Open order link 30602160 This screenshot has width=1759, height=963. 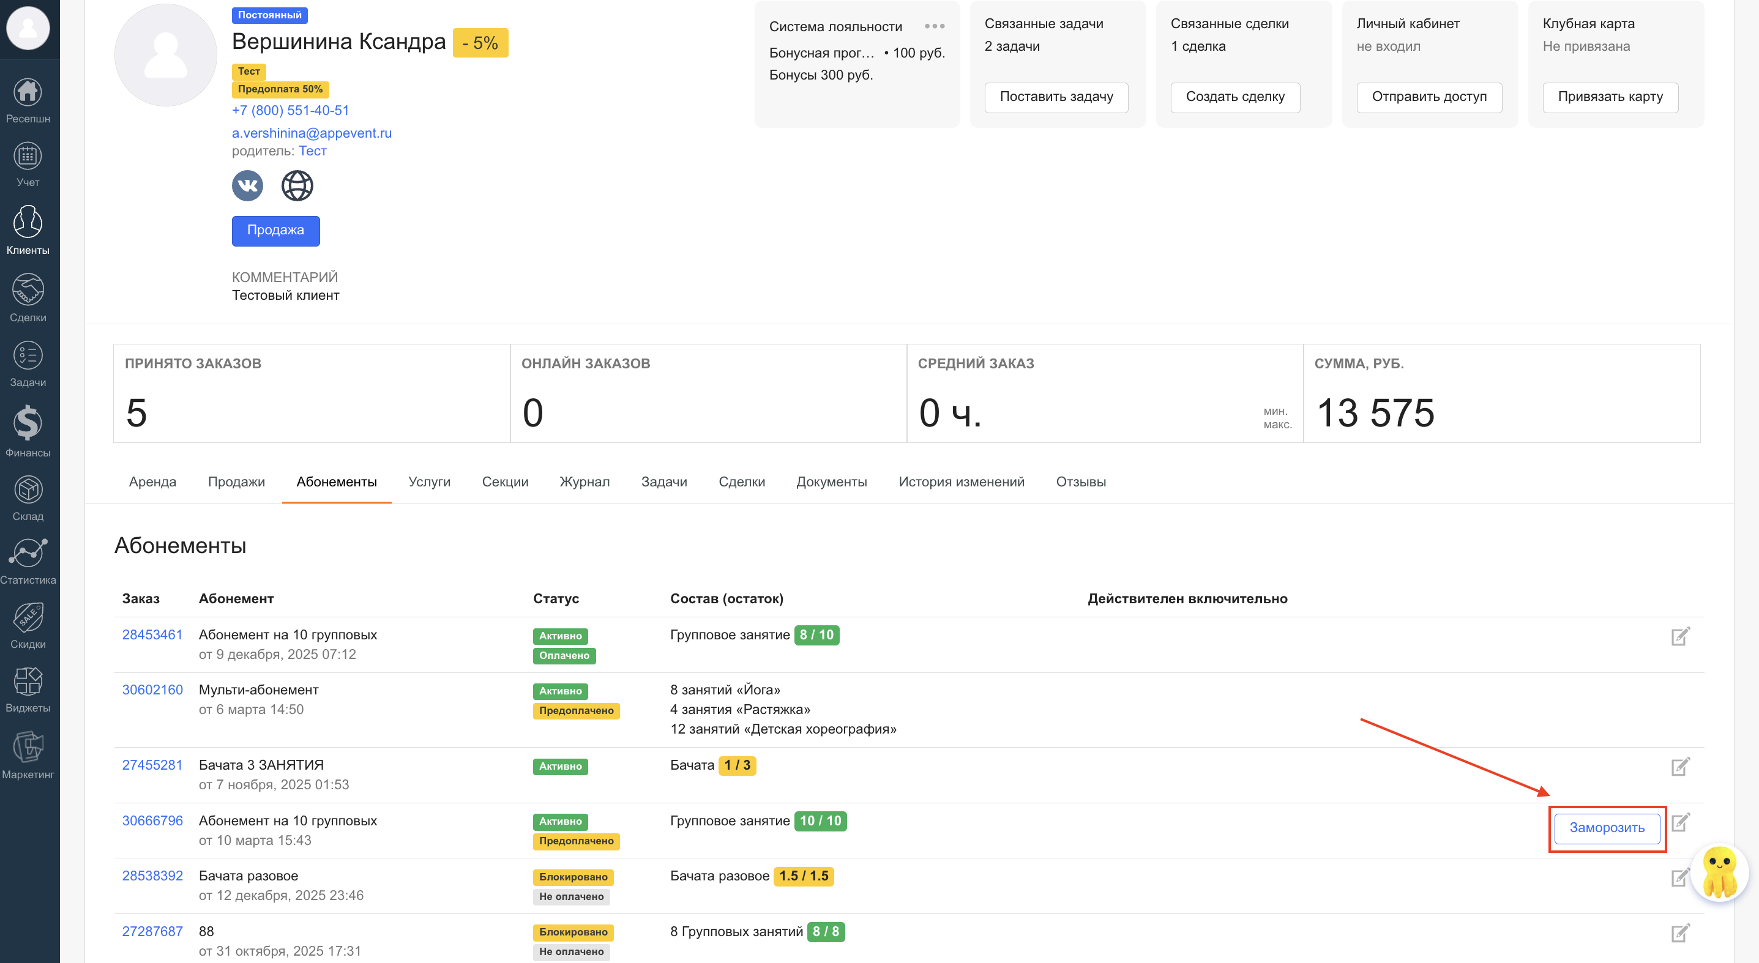[152, 690]
